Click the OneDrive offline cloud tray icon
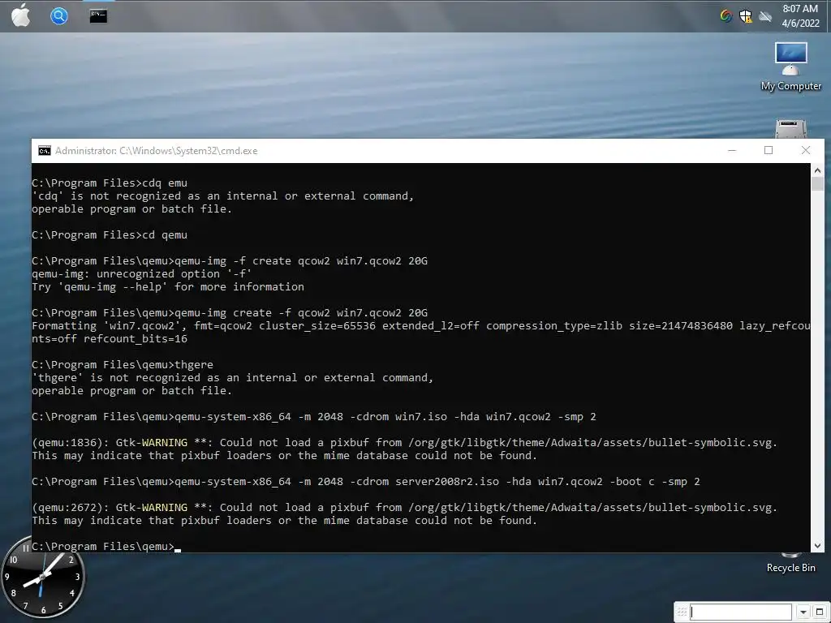The image size is (831, 623). click(x=764, y=16)
